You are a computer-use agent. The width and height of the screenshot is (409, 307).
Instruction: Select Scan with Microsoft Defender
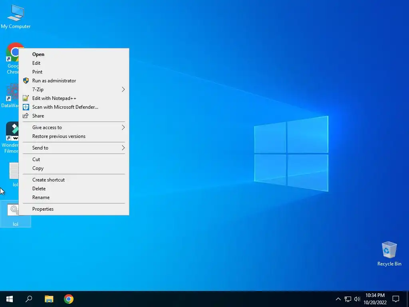[74, 107]
